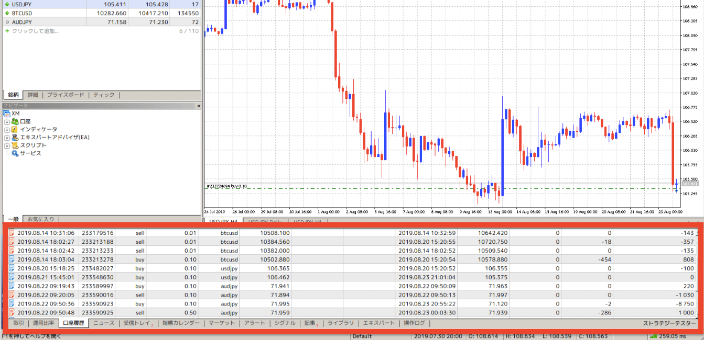Screen dimensions: 704x340
Task: Select the サービス tree item label
Action: click(30, 153)
